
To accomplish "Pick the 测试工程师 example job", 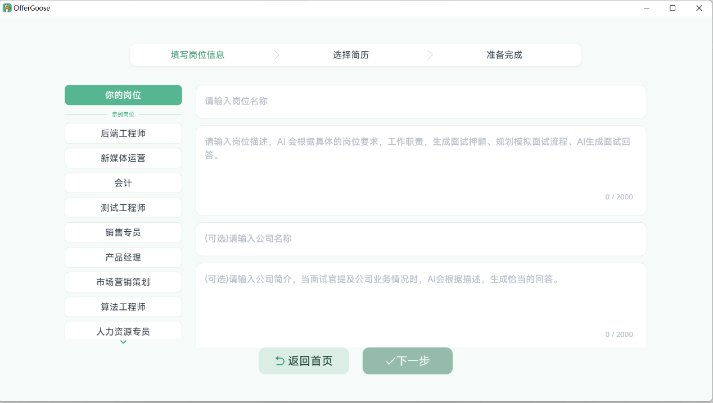I will (123, 208).
